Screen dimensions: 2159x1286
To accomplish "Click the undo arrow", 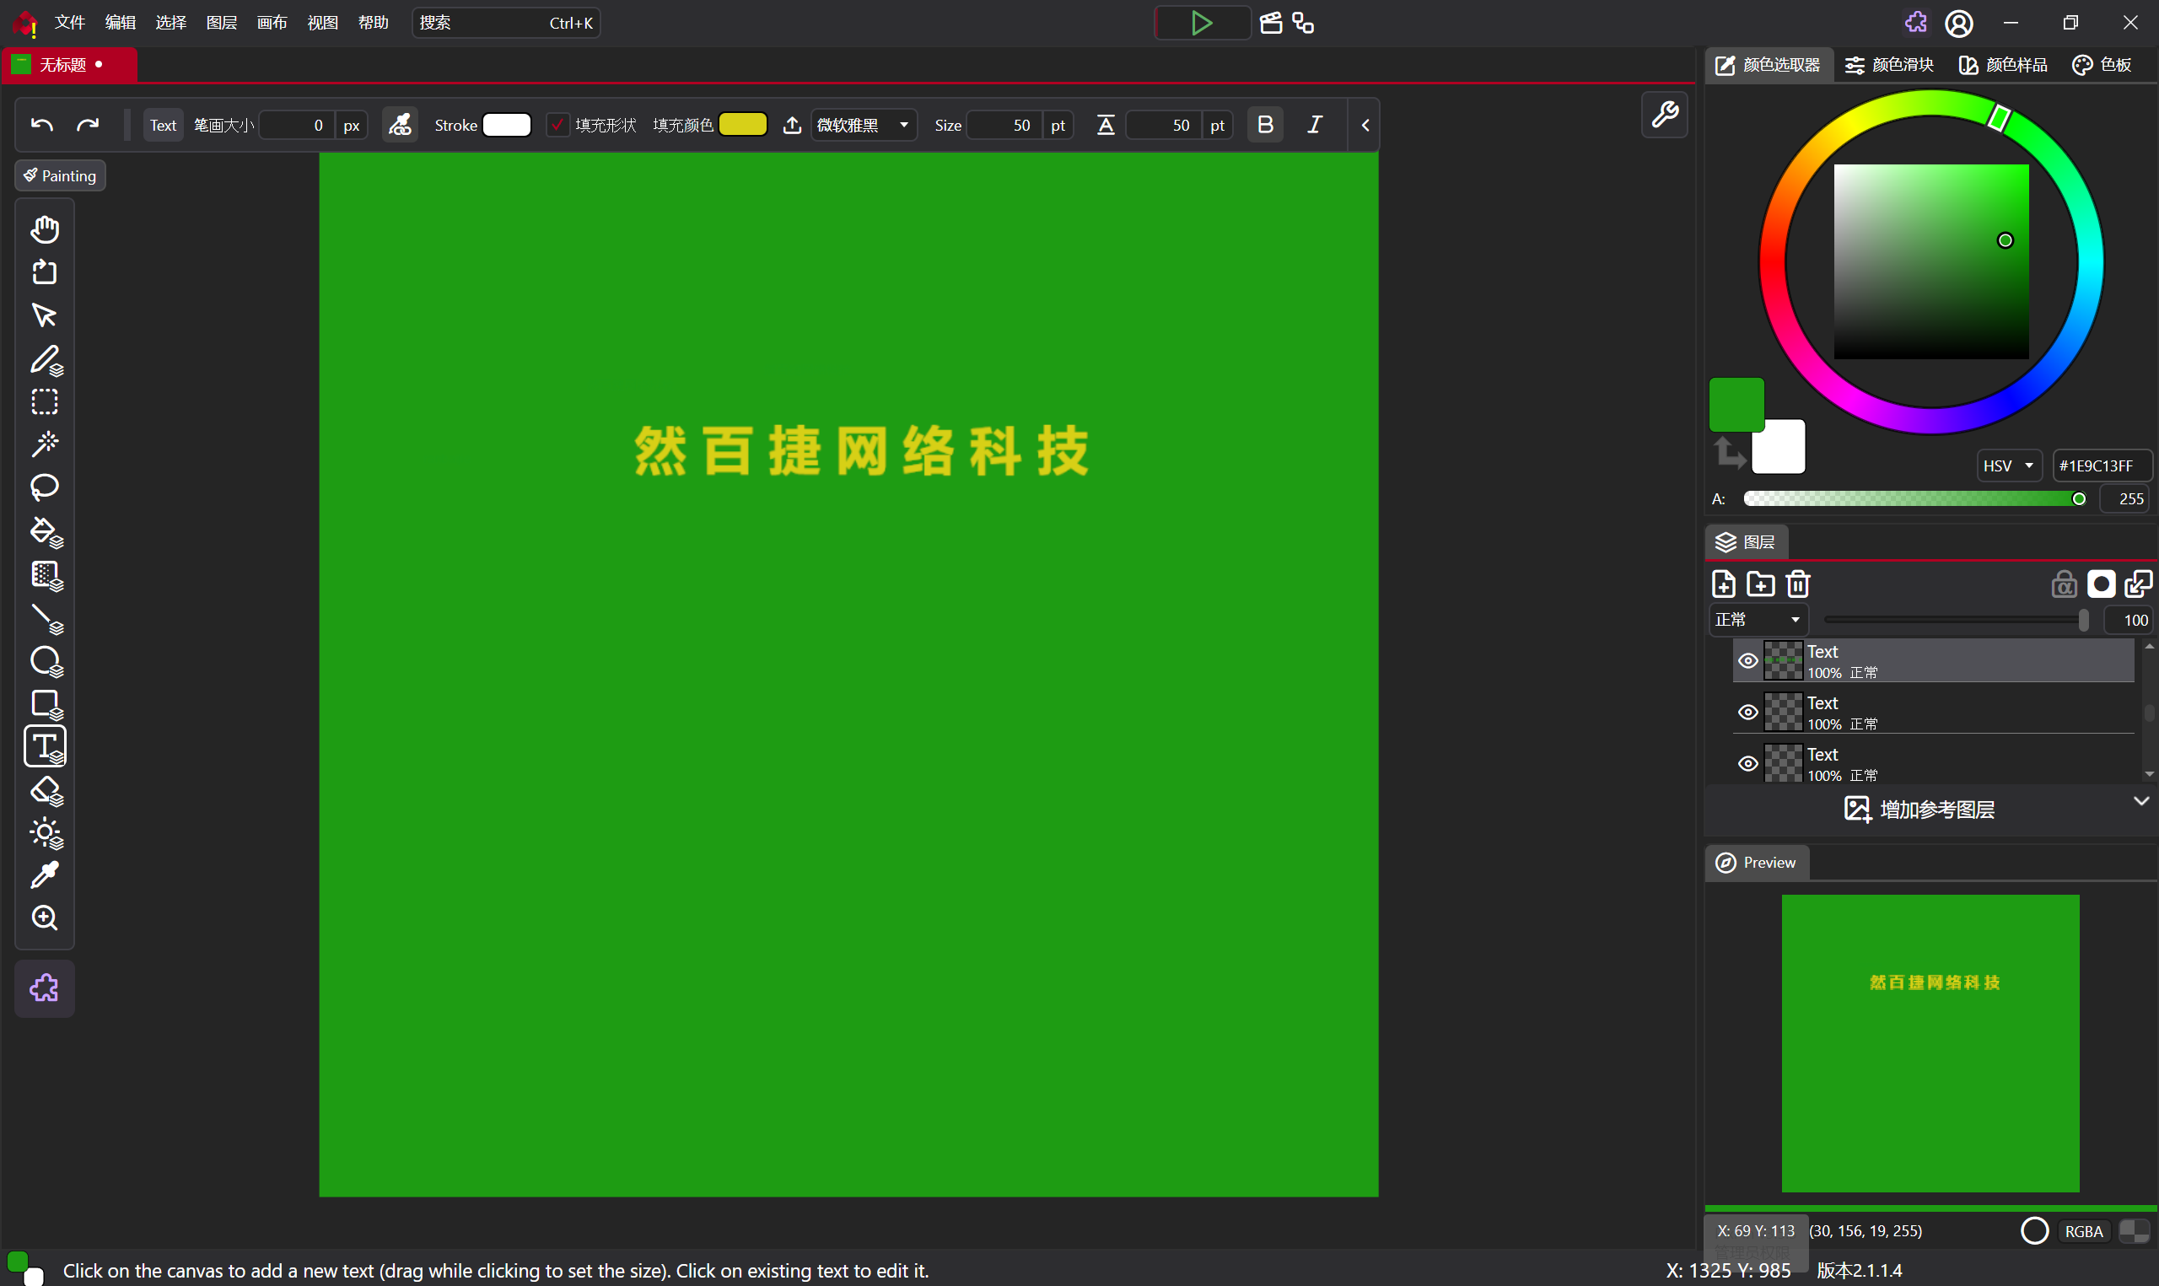I will click(x=41, y=125).
